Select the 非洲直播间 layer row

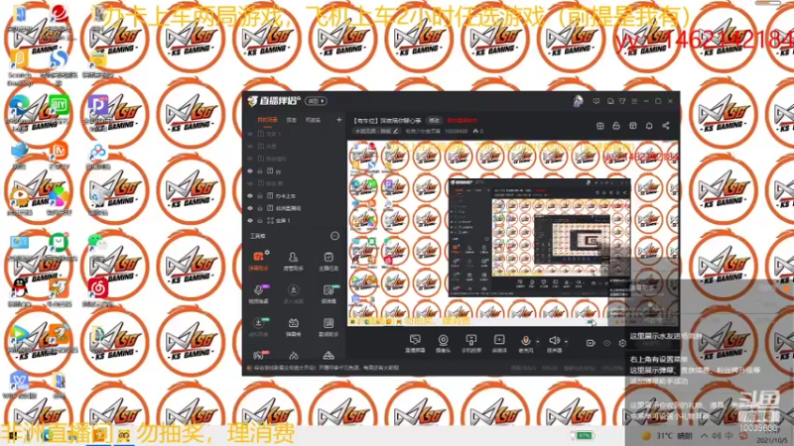pos(294,208)
